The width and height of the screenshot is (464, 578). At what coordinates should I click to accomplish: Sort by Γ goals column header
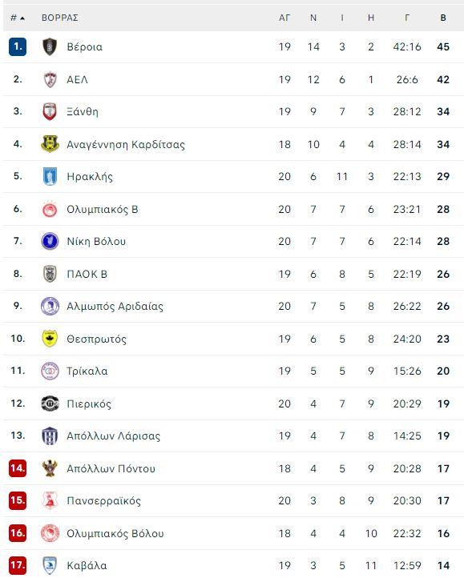click(x=407, y=18)
